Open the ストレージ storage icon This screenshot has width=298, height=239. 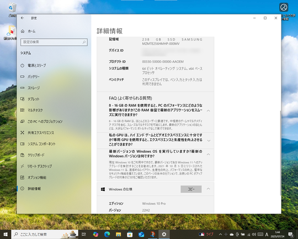22,88
